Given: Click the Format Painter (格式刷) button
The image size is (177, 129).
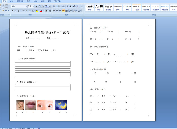Looking at the screenshot, I should [x=6, y=11].
